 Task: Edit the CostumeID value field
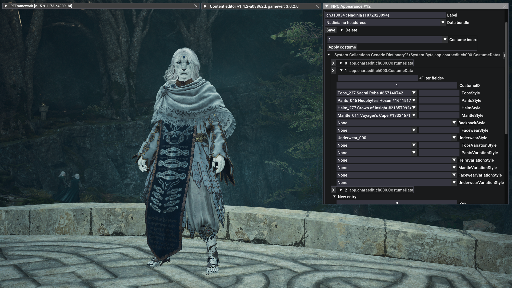(x=397, y=86)
